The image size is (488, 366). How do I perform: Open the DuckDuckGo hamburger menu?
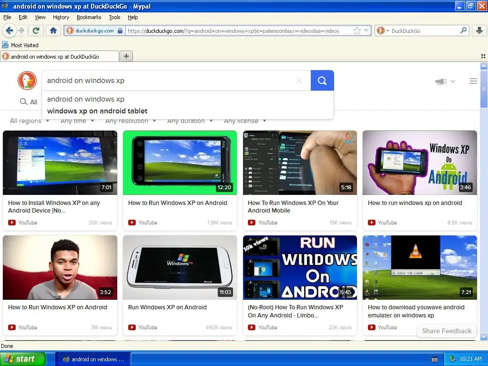point(473,81)
